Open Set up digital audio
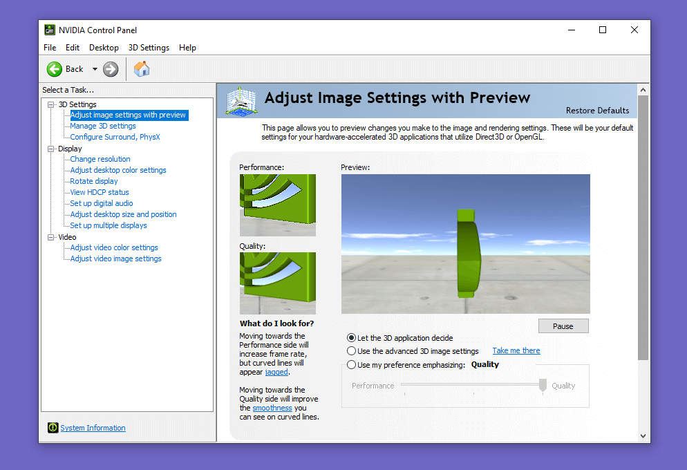 click(101, 203)
